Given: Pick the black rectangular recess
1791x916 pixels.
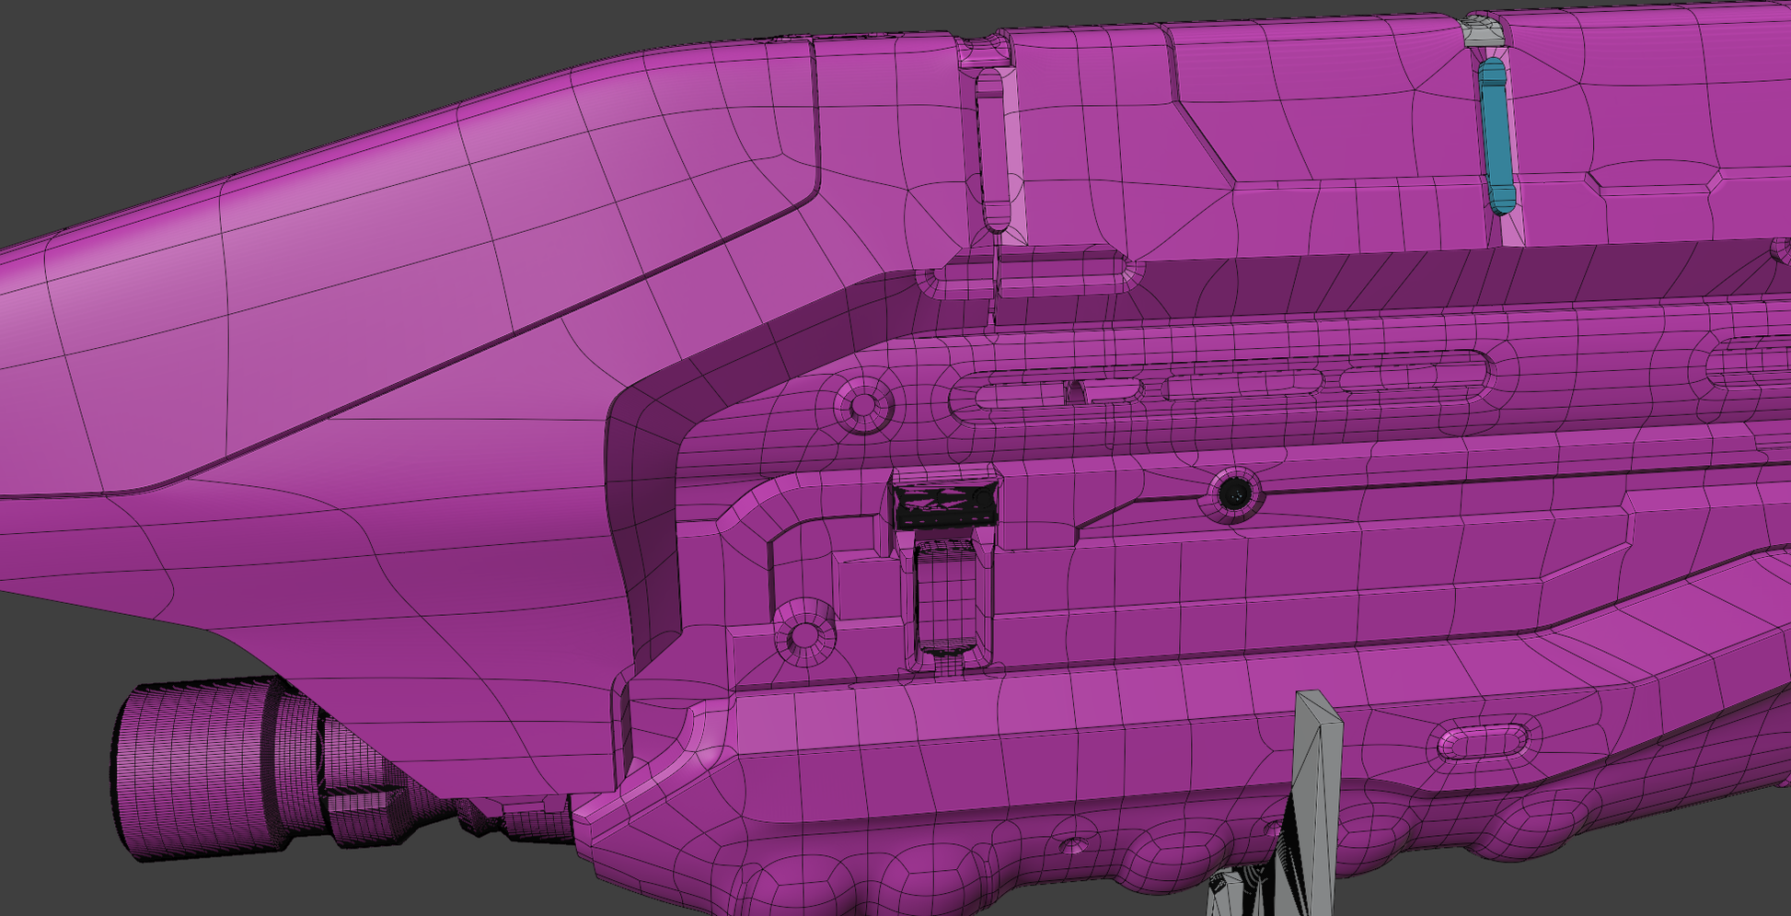Looking at the screenshot, I should (946, 505).
